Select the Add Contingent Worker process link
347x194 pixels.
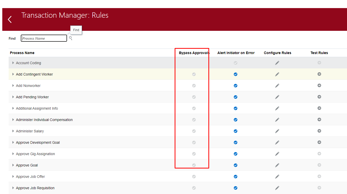[34, 74]
